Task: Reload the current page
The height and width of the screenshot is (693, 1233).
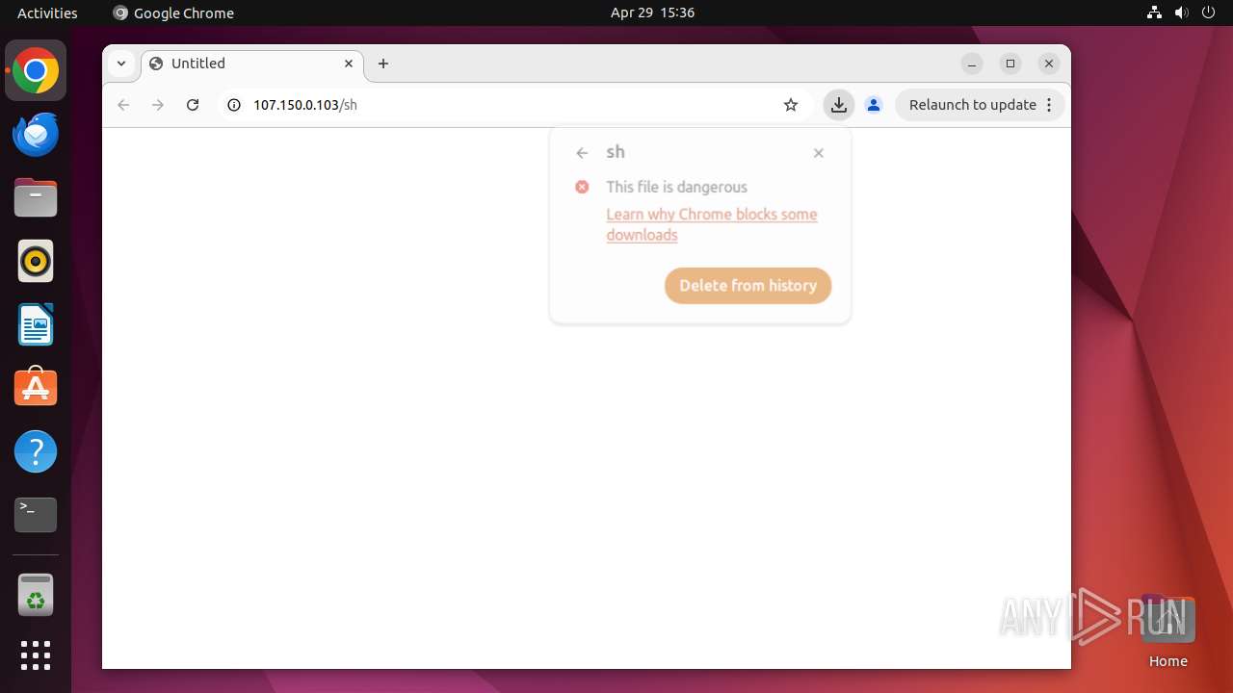Action: pos(193,105)
